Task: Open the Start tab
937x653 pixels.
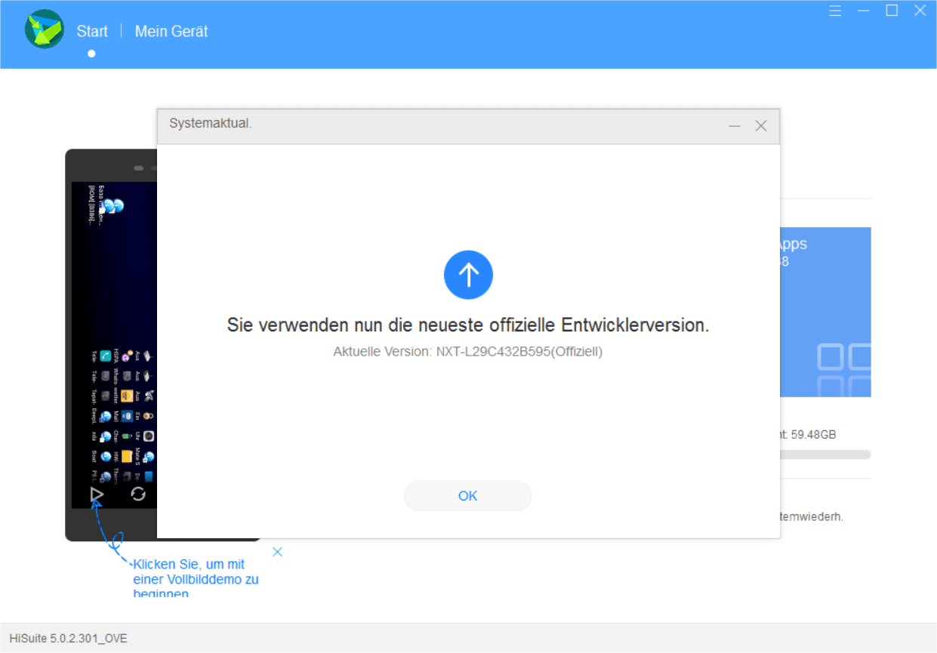Action: click(92, 32)
